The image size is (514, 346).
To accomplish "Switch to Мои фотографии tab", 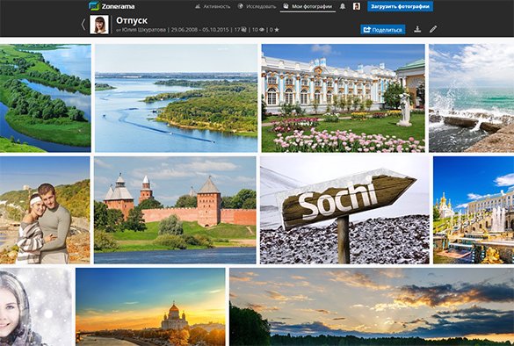I will click(x=308, y=6).
